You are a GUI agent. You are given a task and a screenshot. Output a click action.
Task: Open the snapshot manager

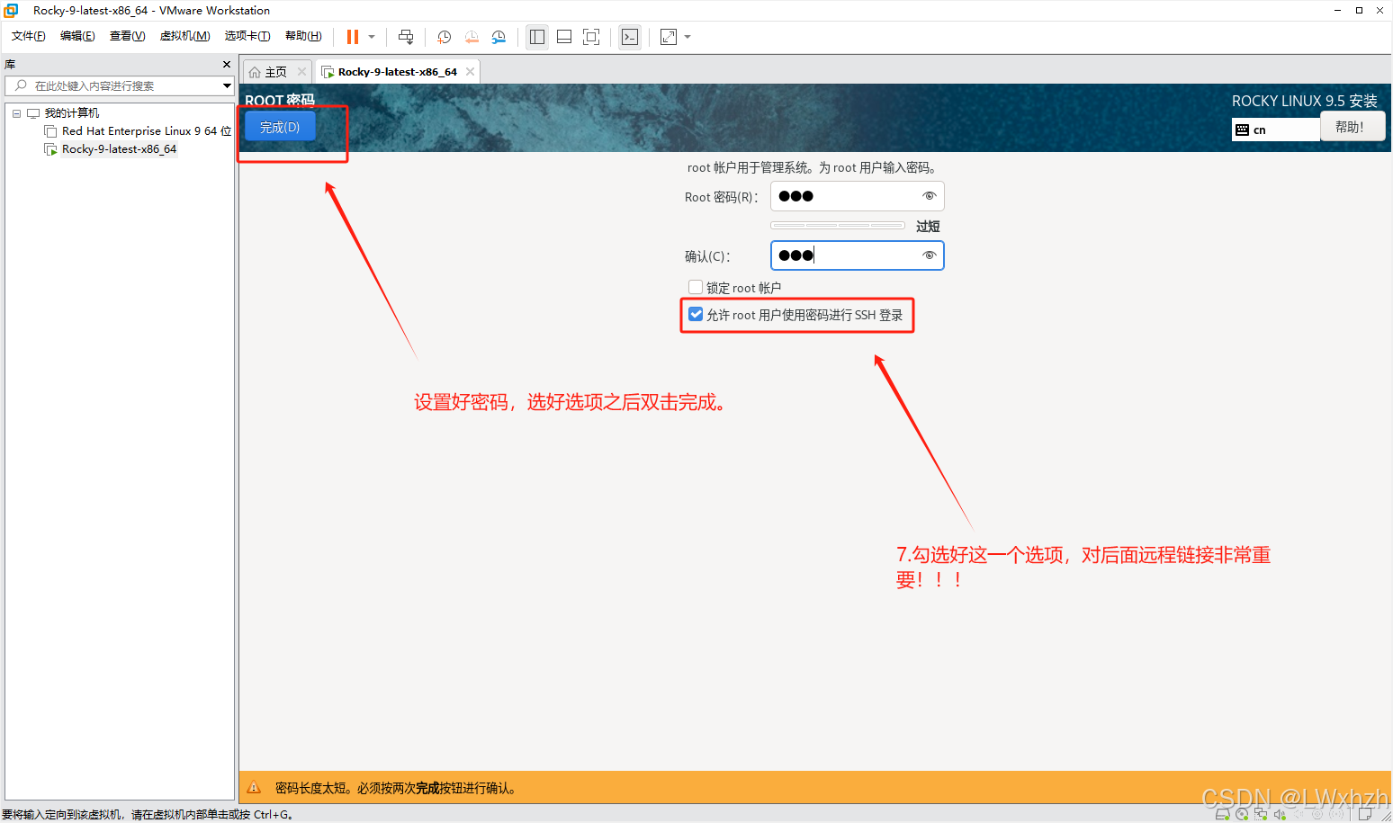pos(499,37)
